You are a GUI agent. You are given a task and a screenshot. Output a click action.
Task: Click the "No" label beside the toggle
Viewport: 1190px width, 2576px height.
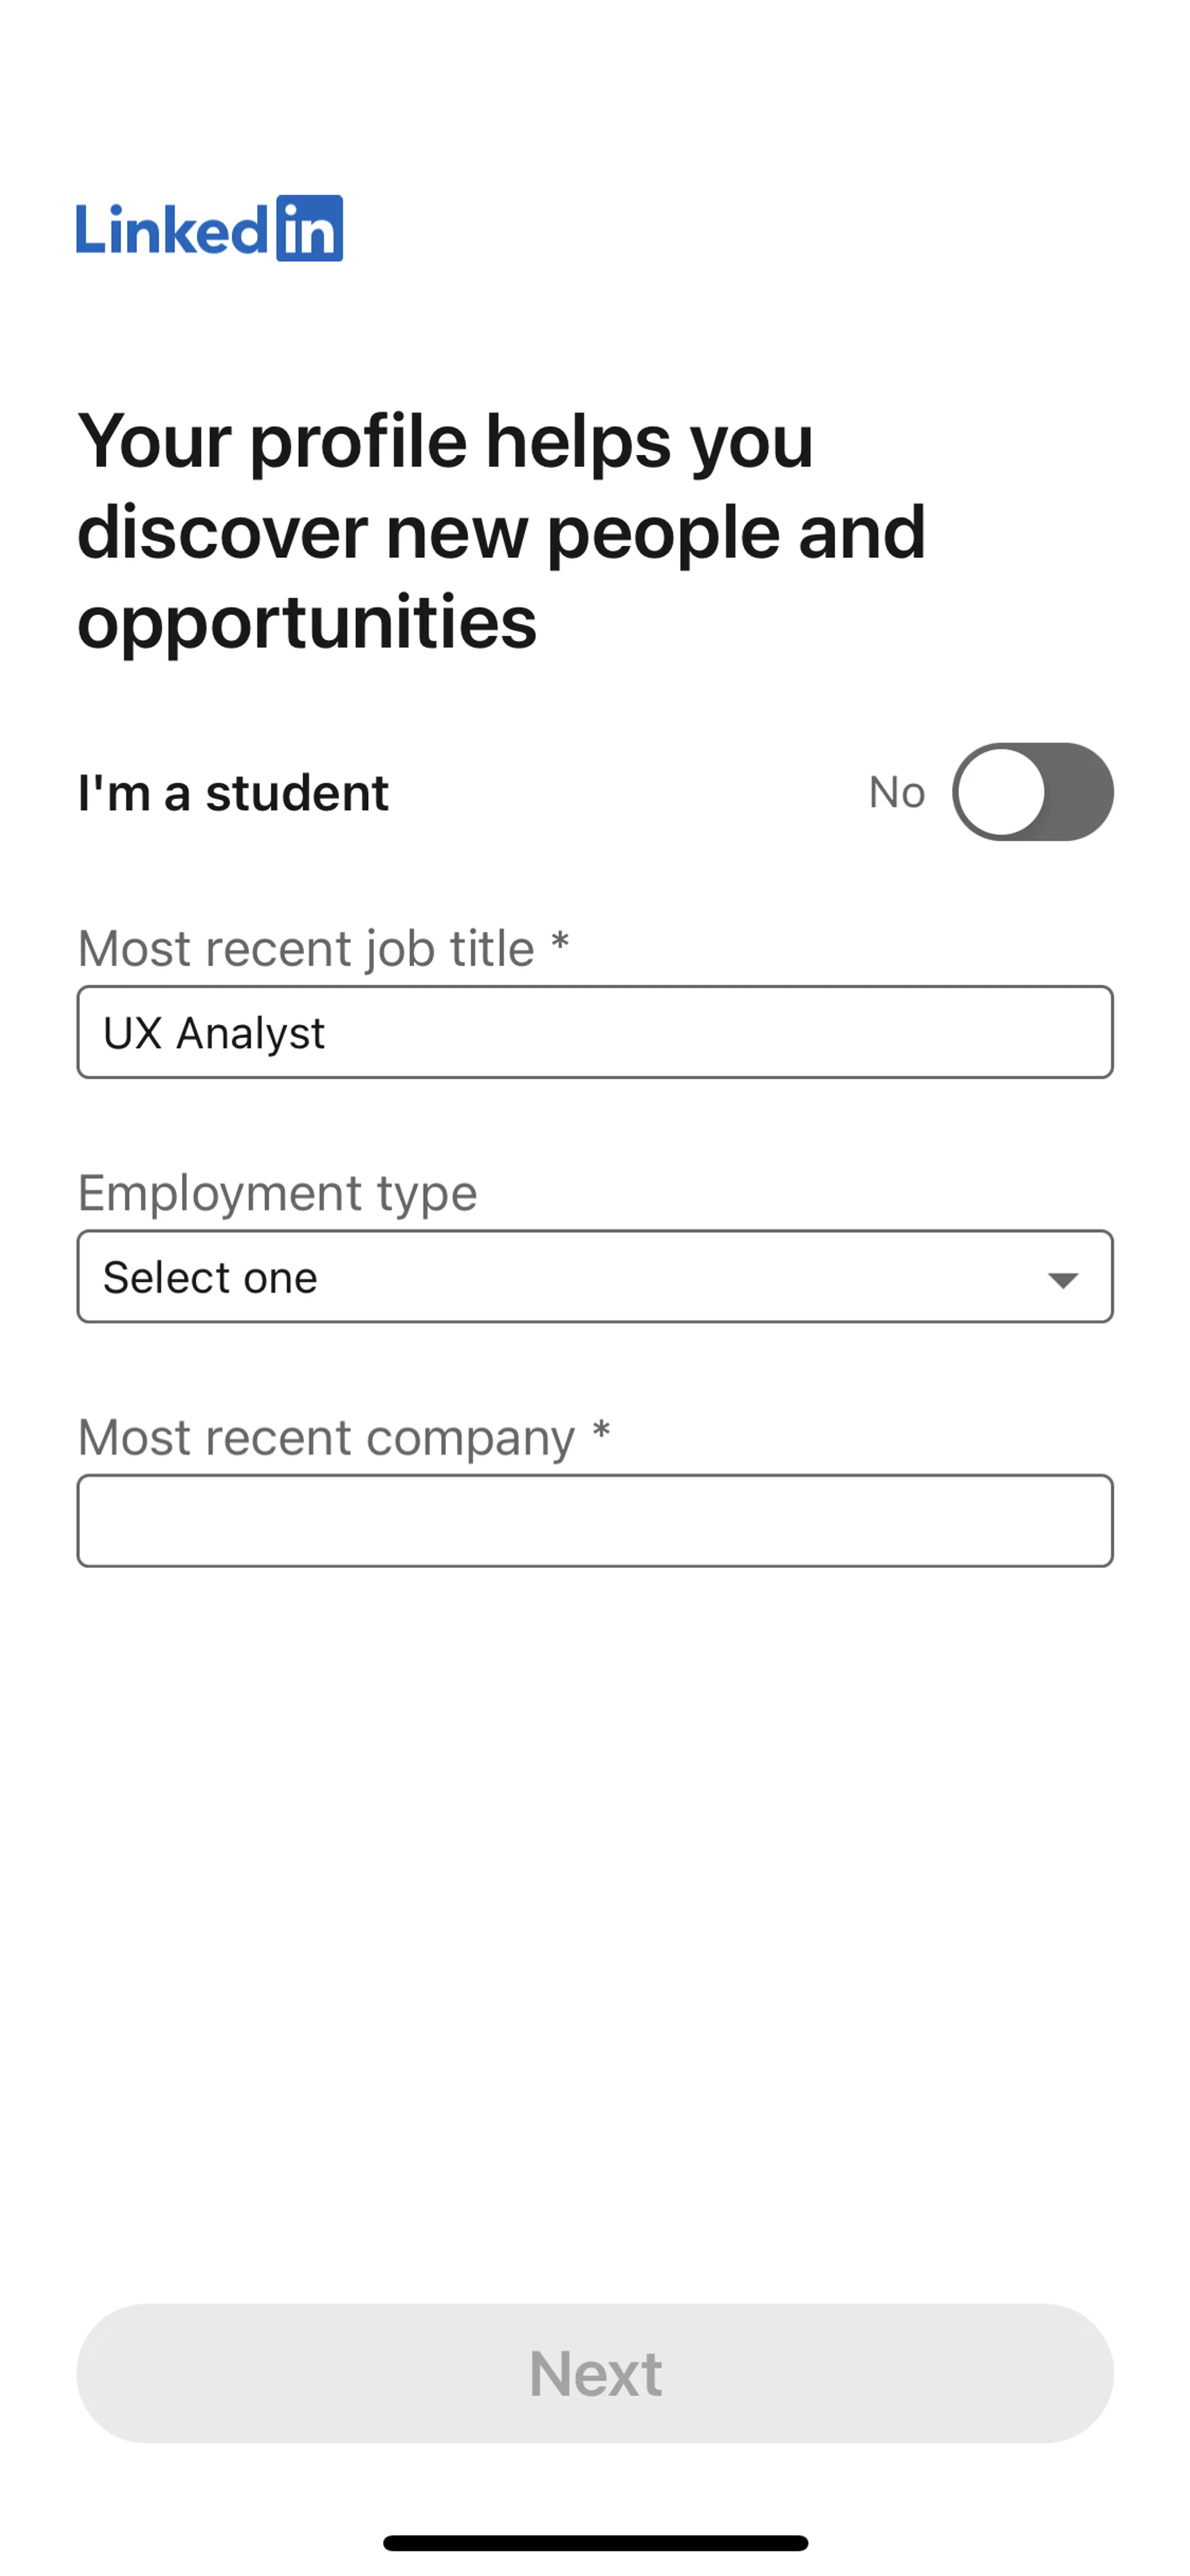pyautogui.click(x=896, y=793)
